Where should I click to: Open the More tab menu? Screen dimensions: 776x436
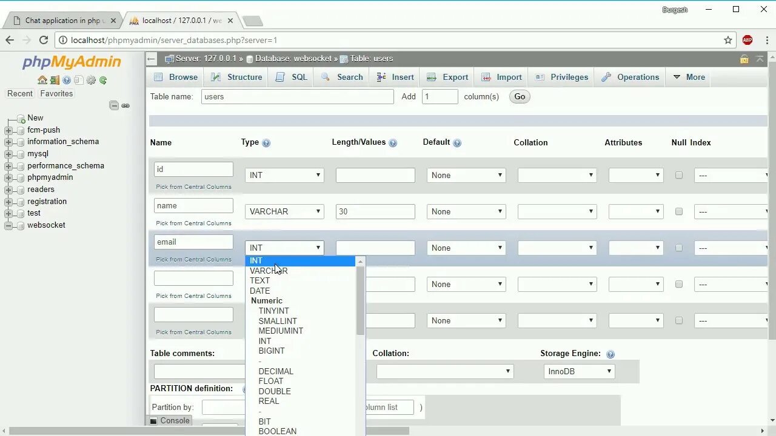[689, 77]
